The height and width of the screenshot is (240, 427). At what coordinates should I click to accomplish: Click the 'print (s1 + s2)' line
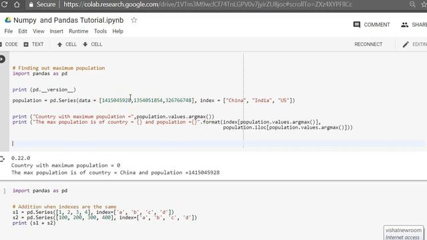pos(34,223)
